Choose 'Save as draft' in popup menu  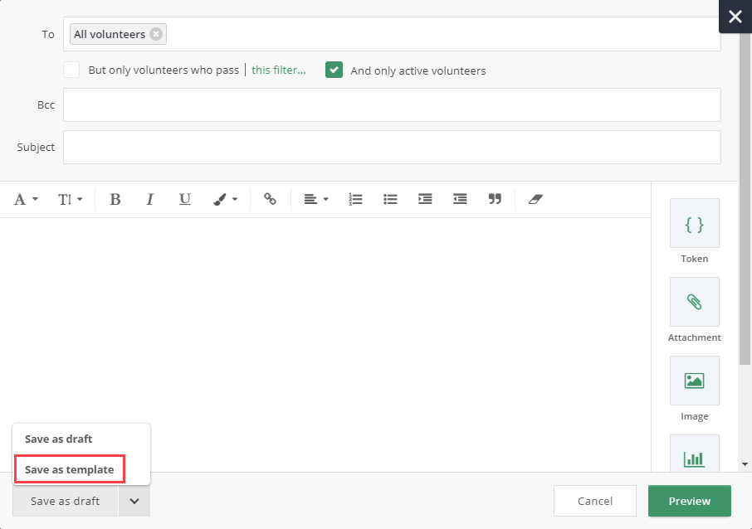tap(59, 439)
